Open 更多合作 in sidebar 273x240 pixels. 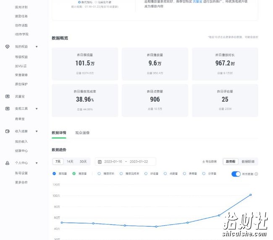click(21, 182)
